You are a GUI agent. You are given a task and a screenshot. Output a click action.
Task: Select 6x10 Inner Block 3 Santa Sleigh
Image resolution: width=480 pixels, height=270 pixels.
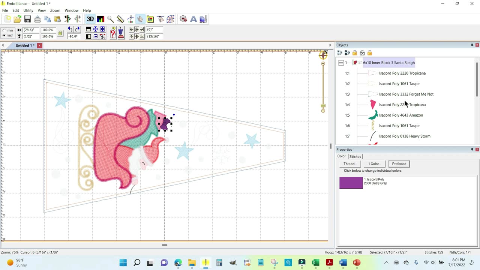389,63
